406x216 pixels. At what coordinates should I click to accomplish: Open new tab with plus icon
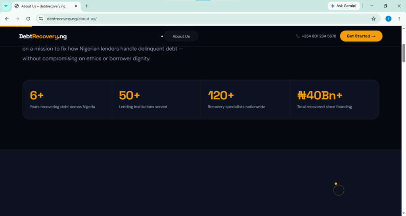coord(87,6)
